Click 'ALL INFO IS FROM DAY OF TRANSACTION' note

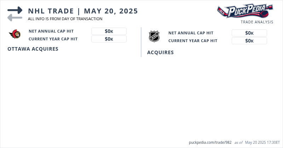65,19
